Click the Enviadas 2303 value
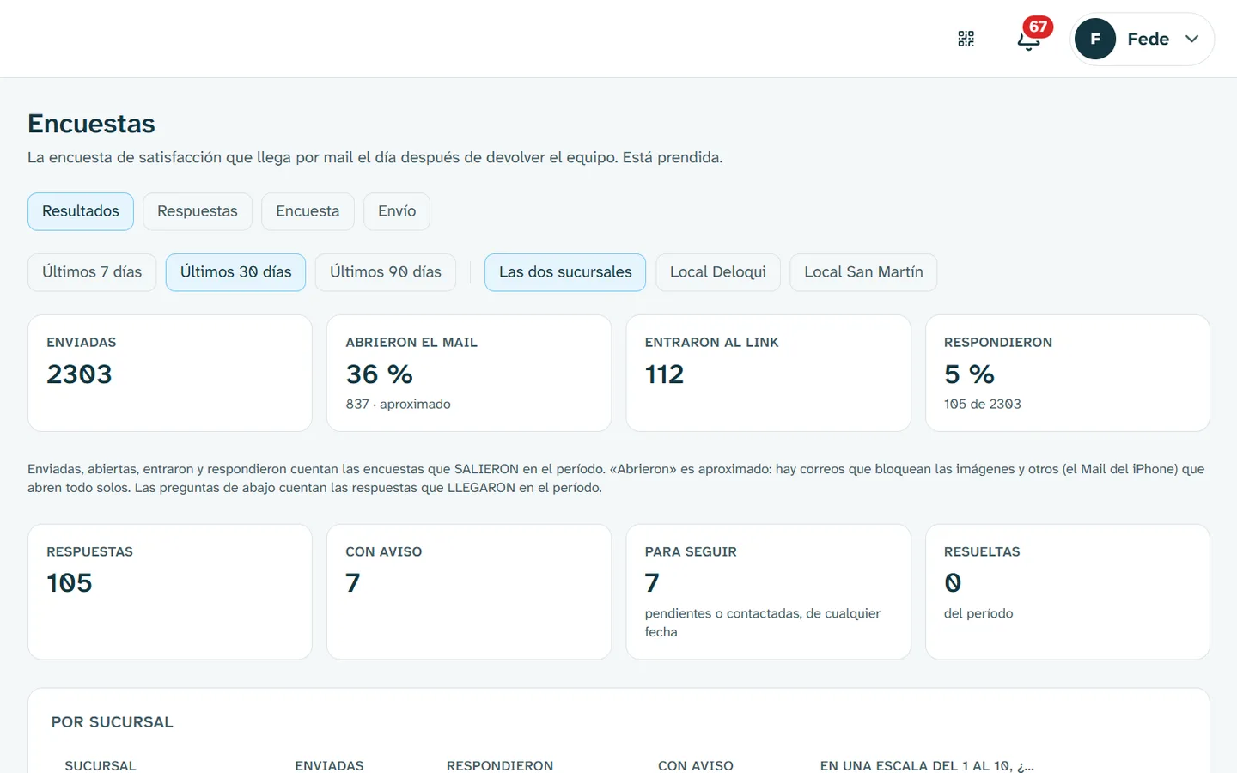The image size is (1237, 773). click(79, 374)
